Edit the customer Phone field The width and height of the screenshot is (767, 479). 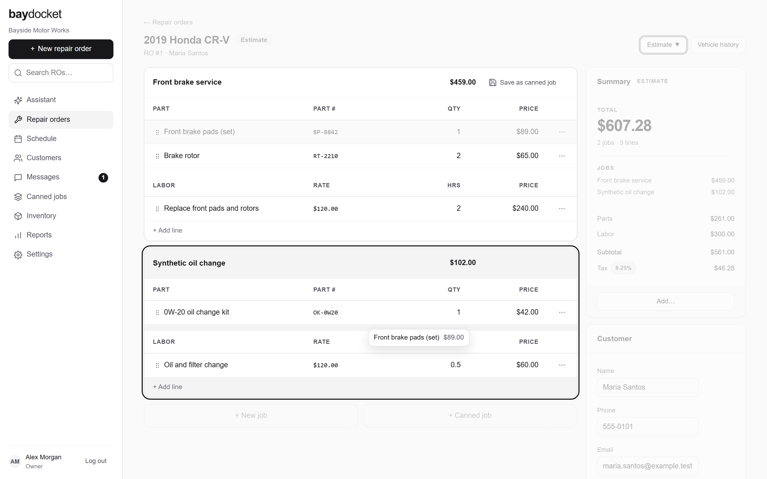(x=647, y=427)
